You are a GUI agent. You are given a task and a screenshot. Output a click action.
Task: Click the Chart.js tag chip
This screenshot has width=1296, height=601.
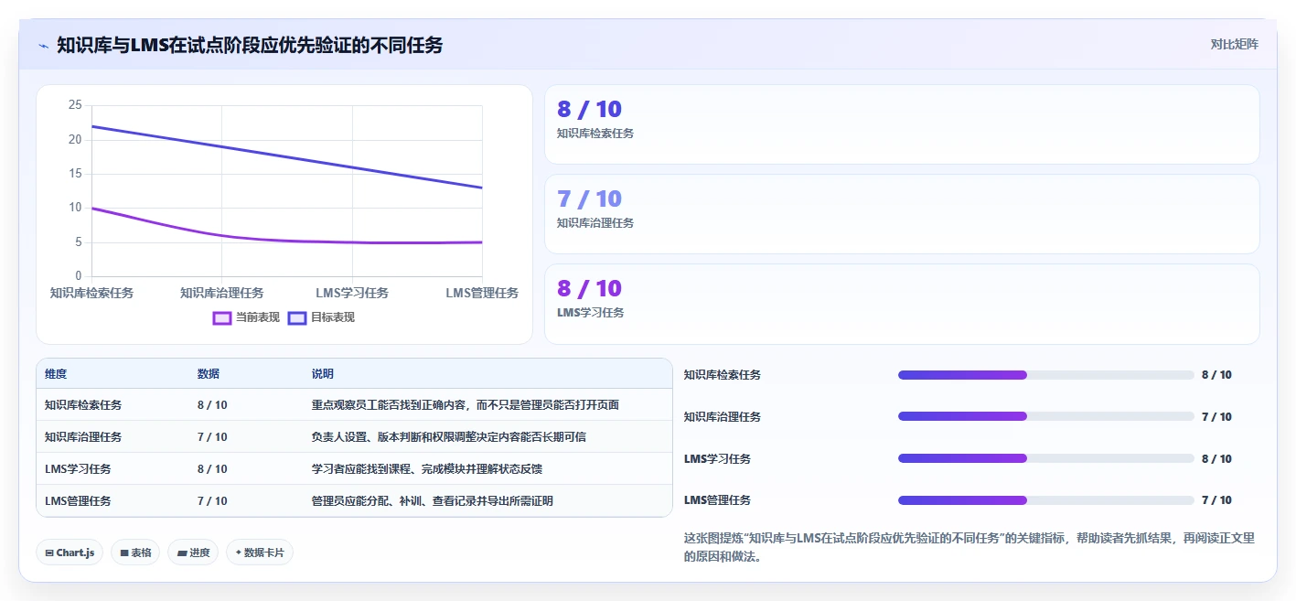pyautogui.click(x=70, y=553)
